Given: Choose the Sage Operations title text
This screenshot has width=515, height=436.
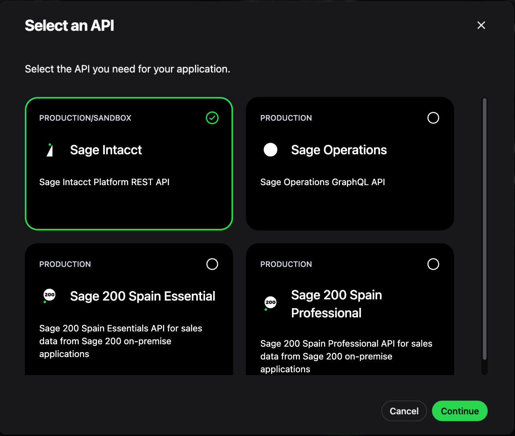Looking at the screenshot, I should point(339,150).
